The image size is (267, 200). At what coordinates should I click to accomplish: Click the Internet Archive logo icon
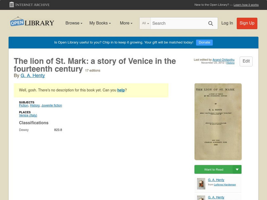pyautogui.click(x=12, y=5)
